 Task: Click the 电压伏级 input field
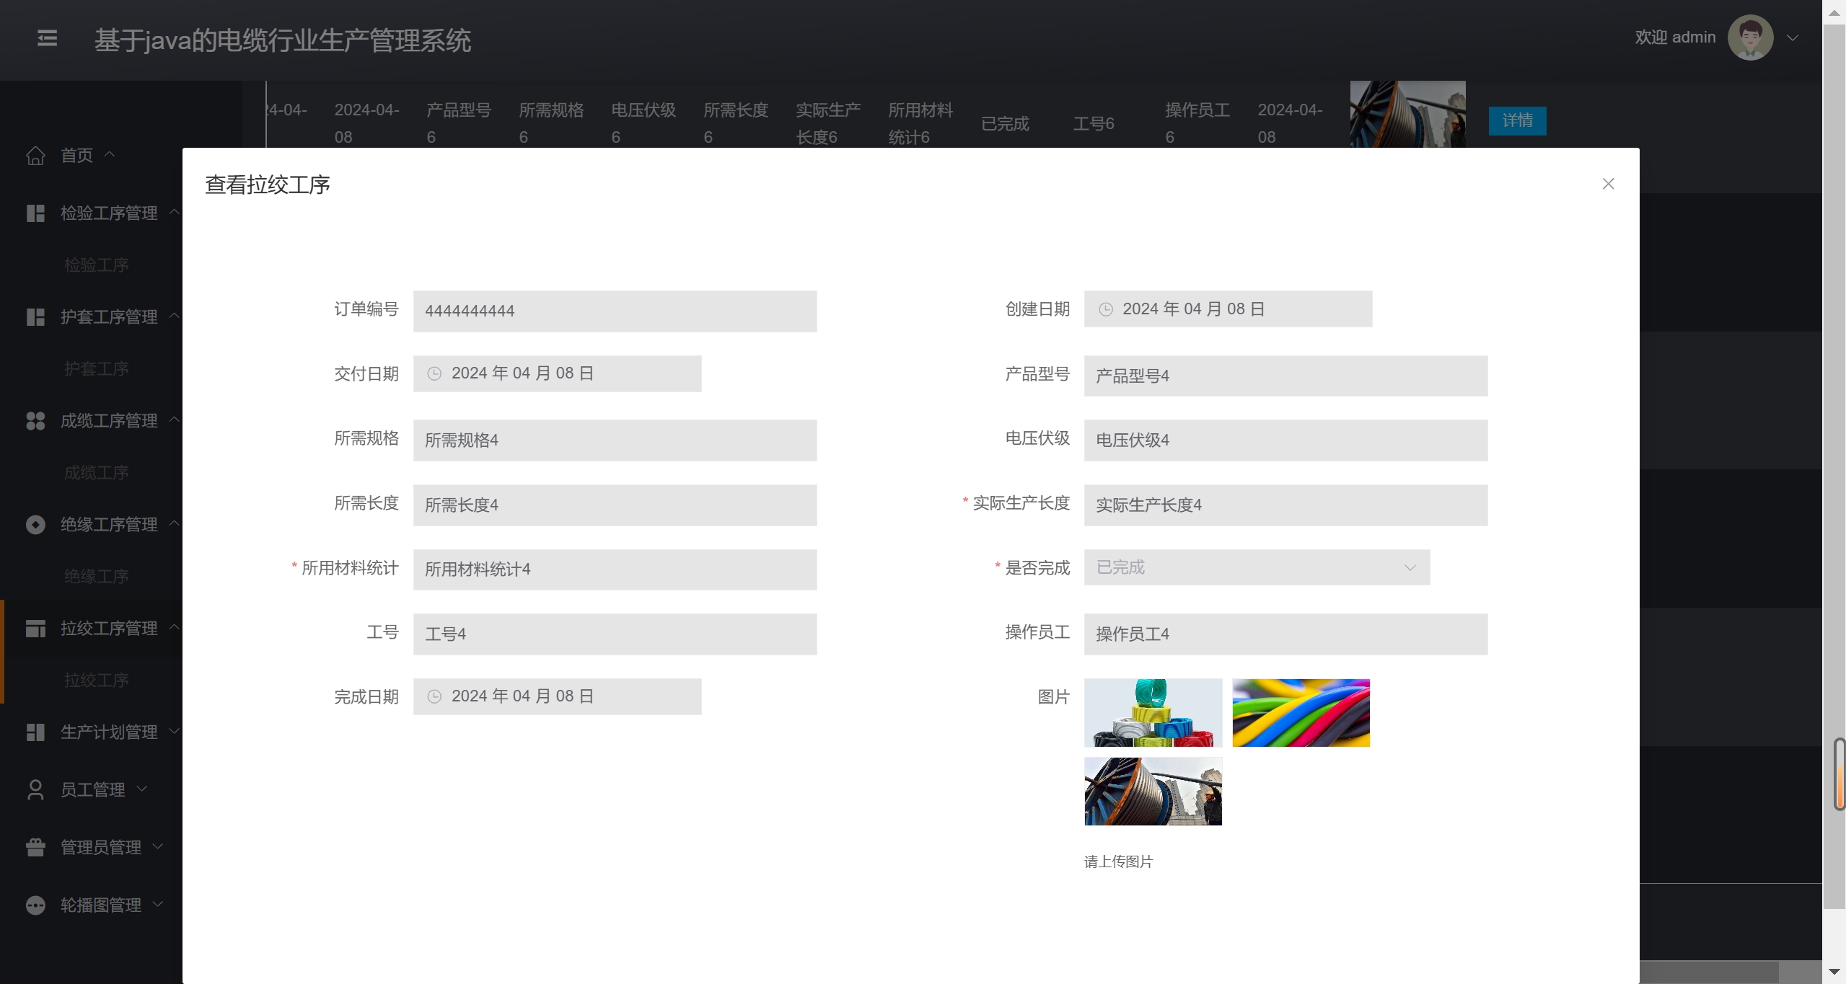(1285, 440)
